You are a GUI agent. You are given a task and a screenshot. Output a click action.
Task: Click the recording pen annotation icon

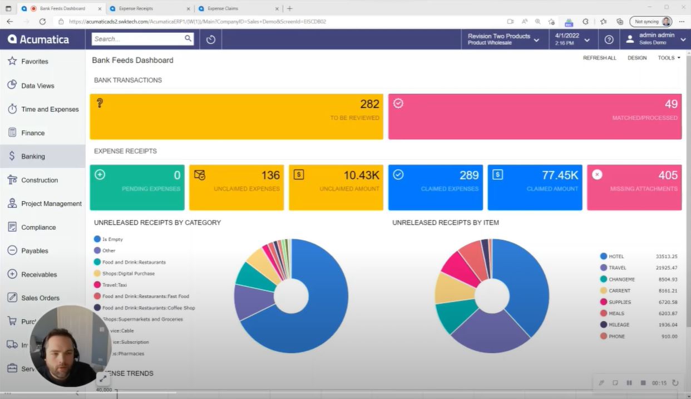coord(601,383)
